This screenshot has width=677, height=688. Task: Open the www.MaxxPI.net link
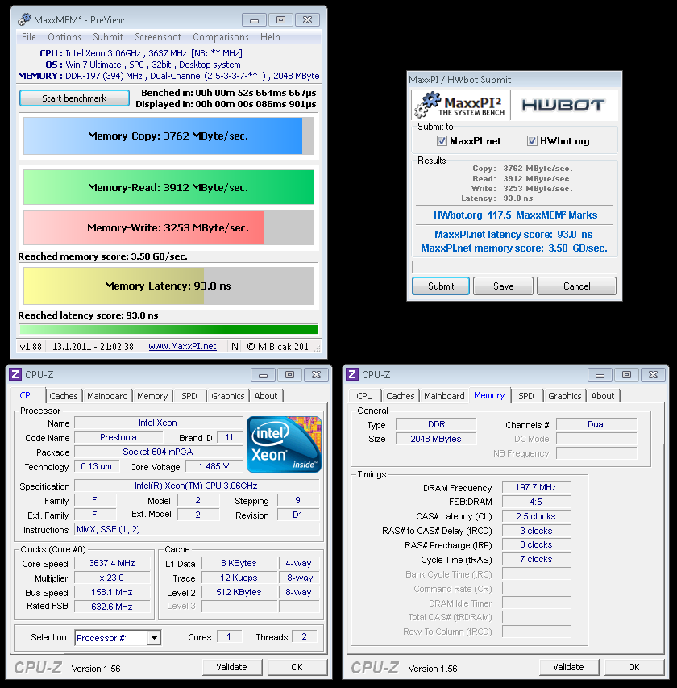(x=182, y=346)
